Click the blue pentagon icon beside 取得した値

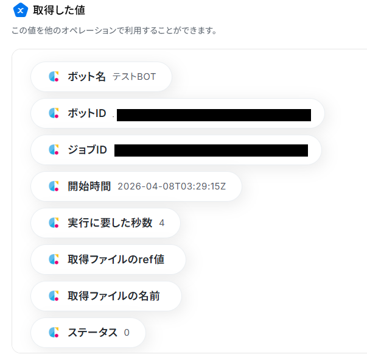(21, 10)
